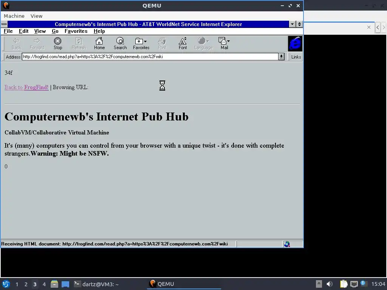Screen dimensions: 387x290
Task: Click the removable media eject tray icon
Action: click(319, 284)
